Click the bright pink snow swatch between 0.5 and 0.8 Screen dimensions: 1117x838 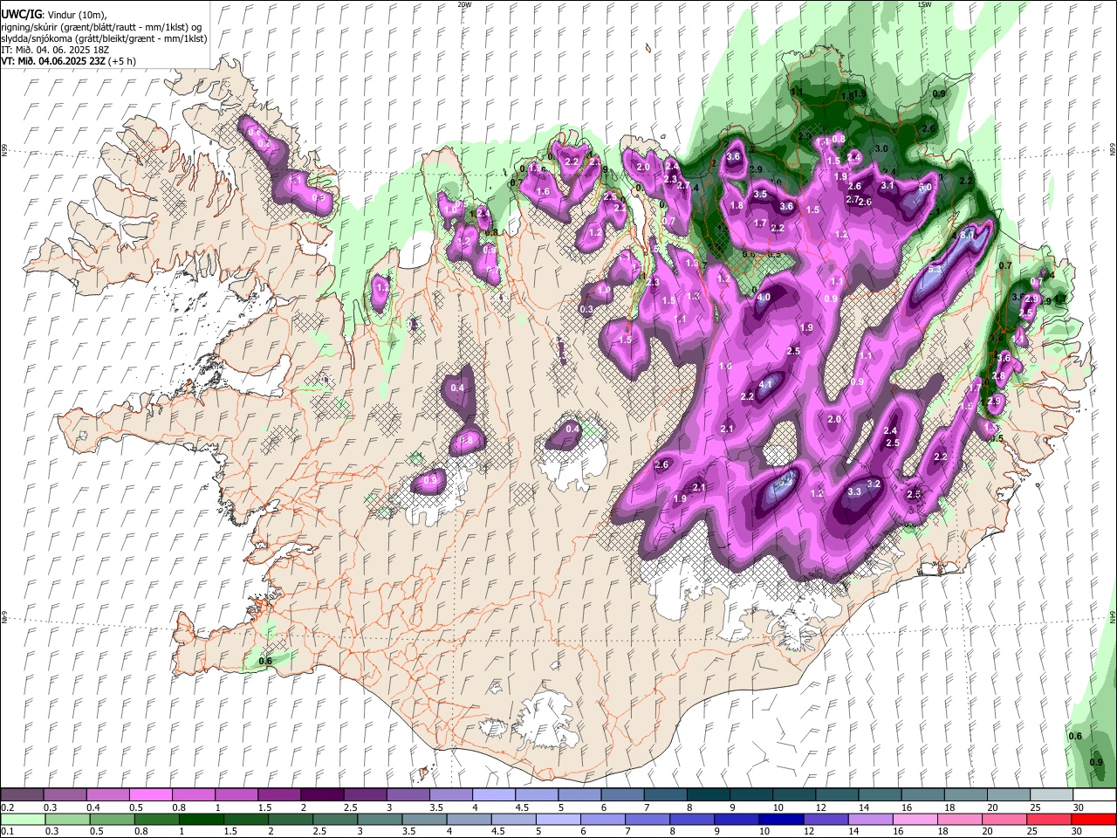point(151,795)
